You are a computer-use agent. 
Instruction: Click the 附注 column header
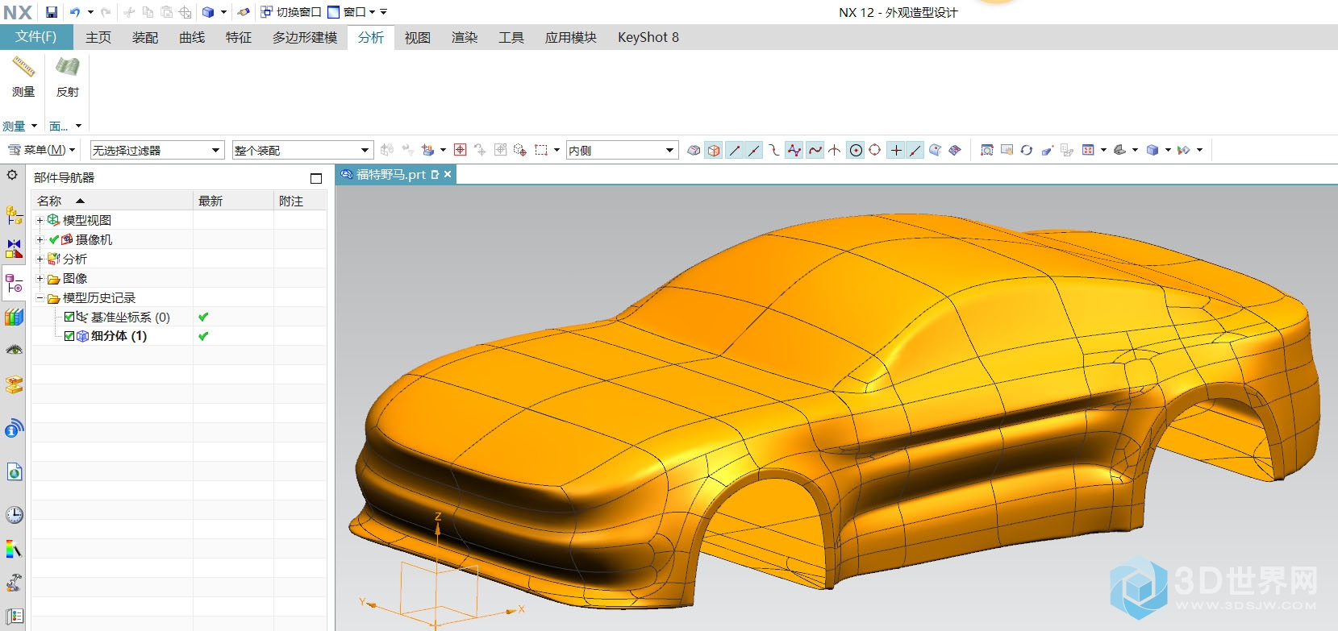[300, 201]
